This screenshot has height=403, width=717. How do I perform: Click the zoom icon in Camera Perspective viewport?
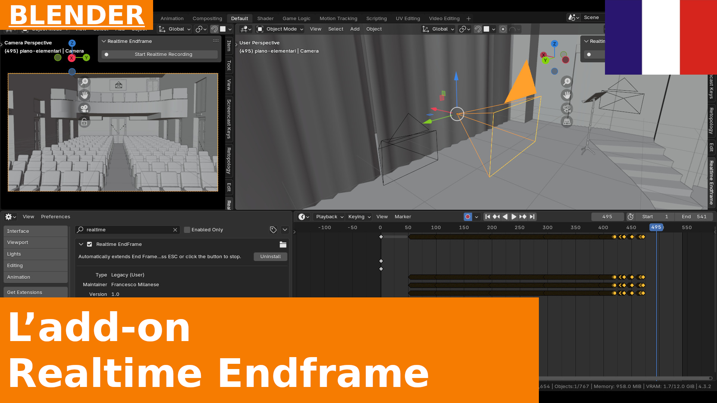(x=85, y=82)
